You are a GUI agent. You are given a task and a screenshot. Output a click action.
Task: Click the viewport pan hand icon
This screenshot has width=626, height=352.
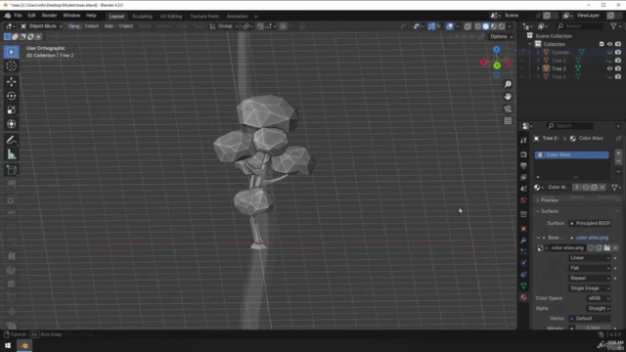[x=508, y=97]
